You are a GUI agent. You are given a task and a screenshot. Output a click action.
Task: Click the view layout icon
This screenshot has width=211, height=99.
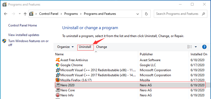point(190,47)
